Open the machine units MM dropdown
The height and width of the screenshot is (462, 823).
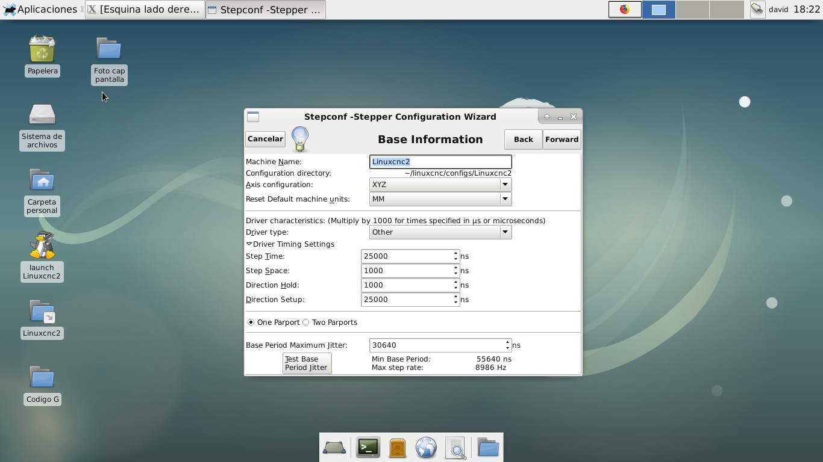pyautogui.click(x=440, y=199)
